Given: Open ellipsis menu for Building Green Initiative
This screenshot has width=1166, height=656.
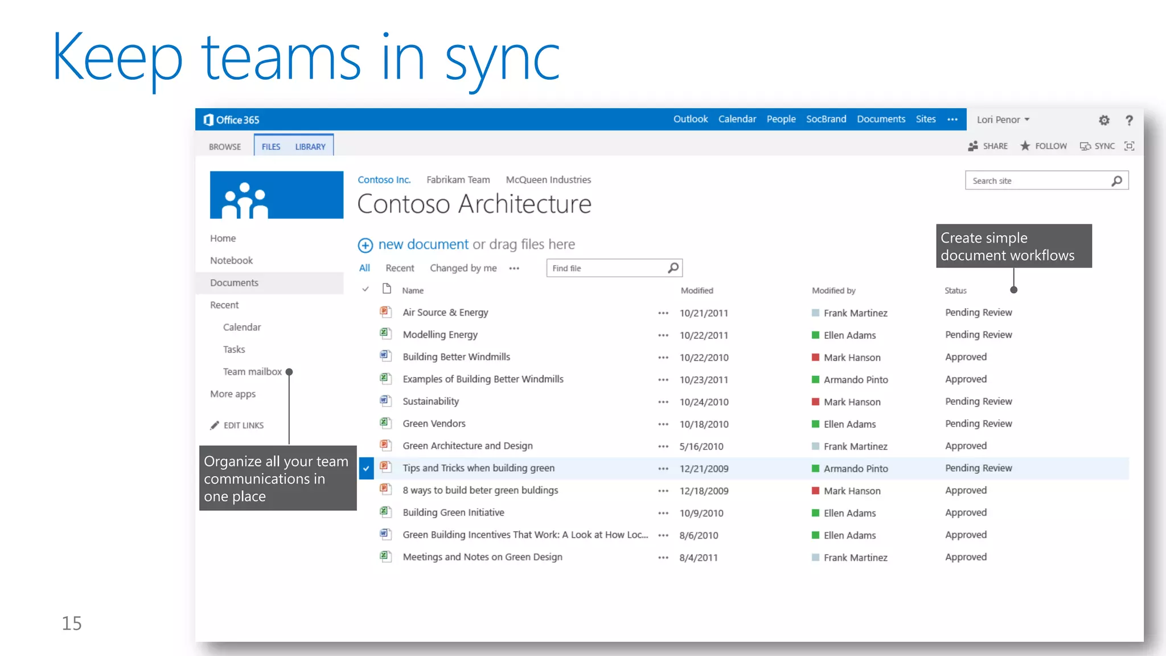Looking at the screenshot, I should pos(663,513).
